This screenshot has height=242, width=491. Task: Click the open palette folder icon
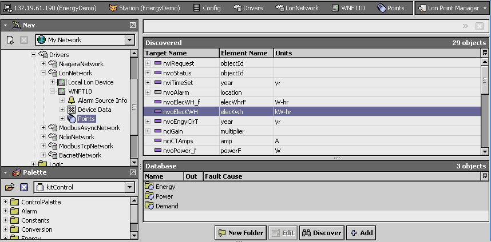(x=10, y=187)
